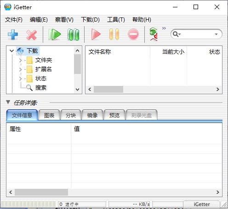
Task: Open the 帮助(H) menu
Action: pyautogui.click(x=142, y=20)
